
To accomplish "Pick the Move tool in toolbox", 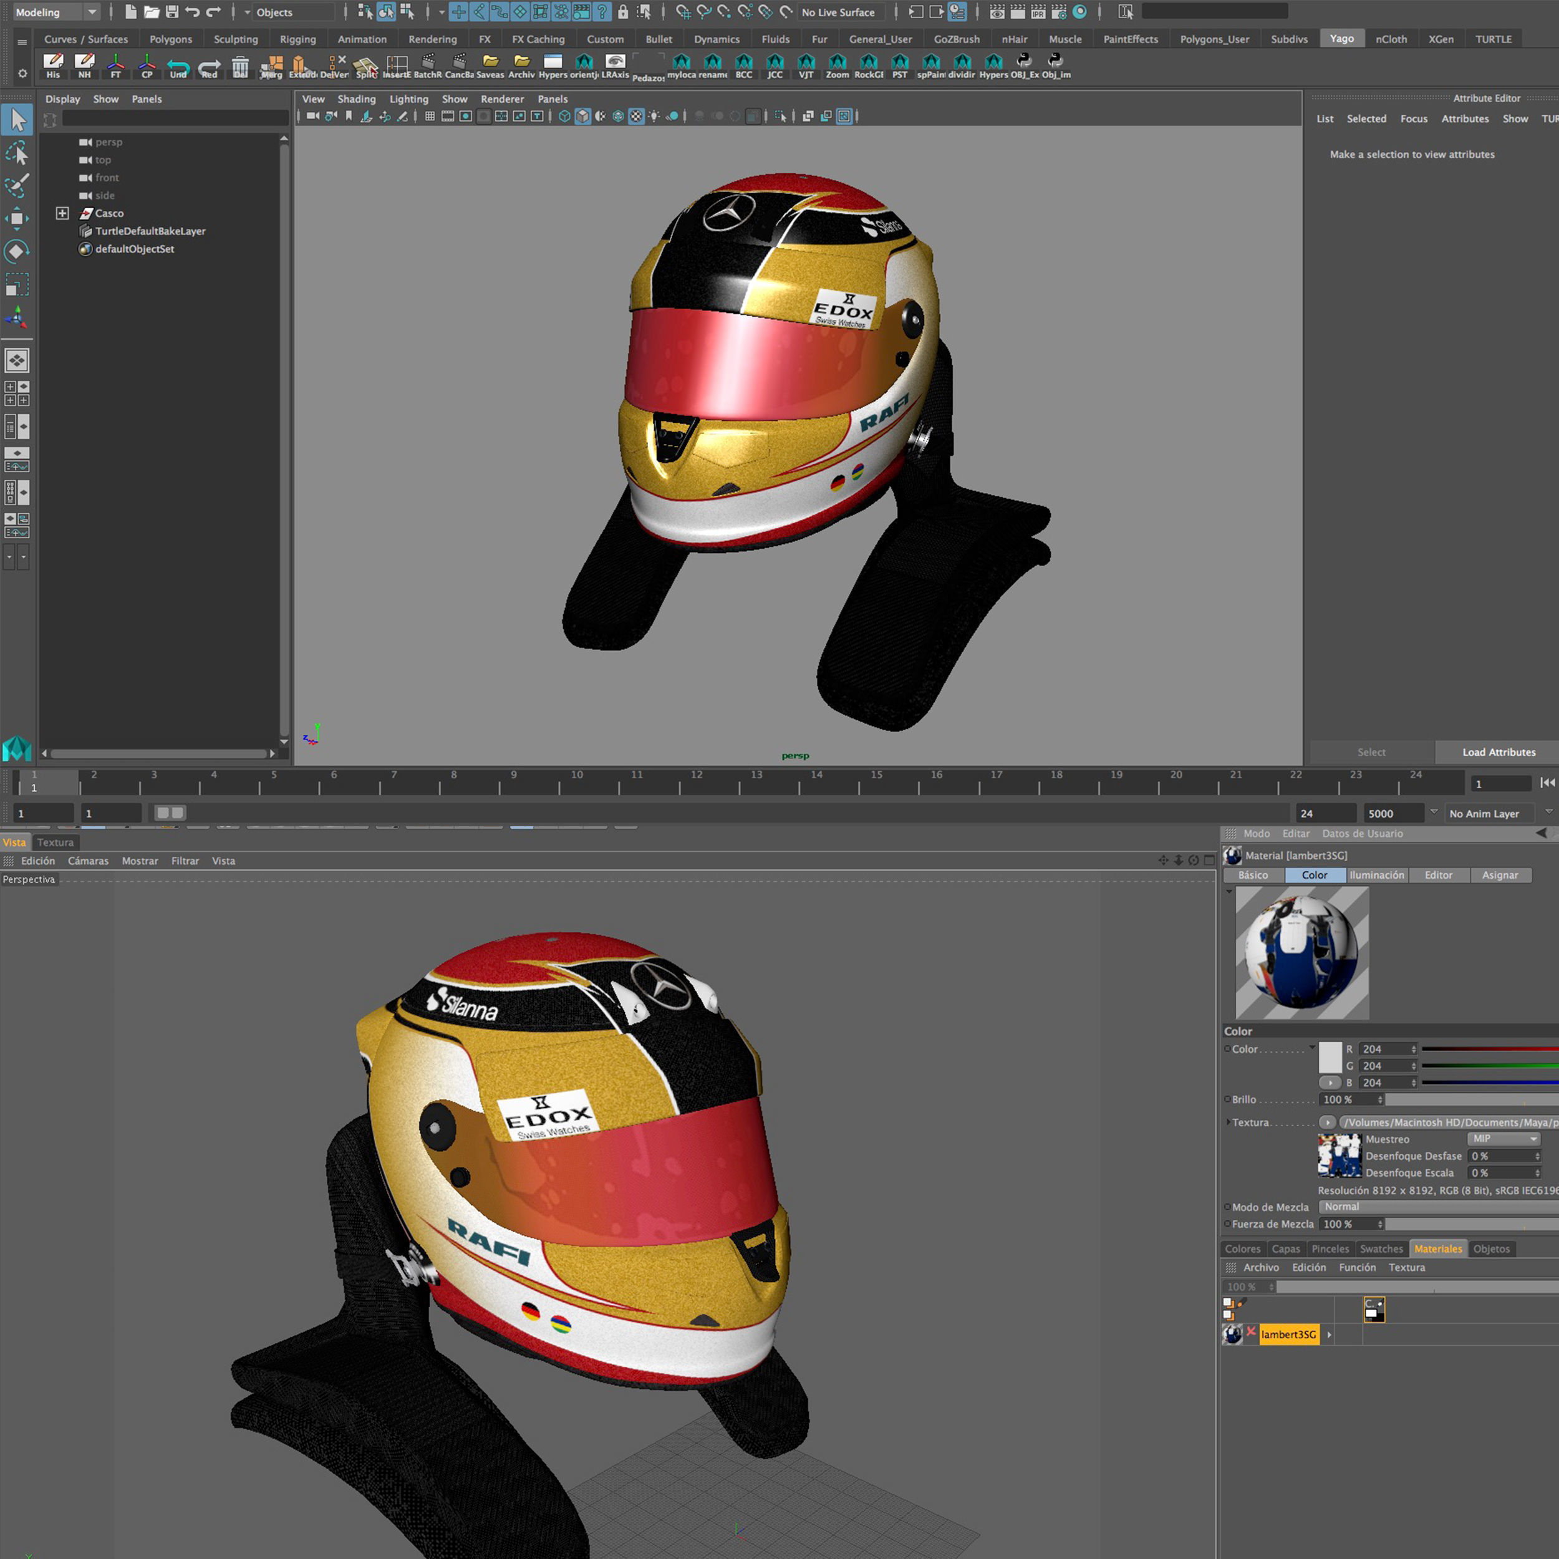I will [17, 219].
